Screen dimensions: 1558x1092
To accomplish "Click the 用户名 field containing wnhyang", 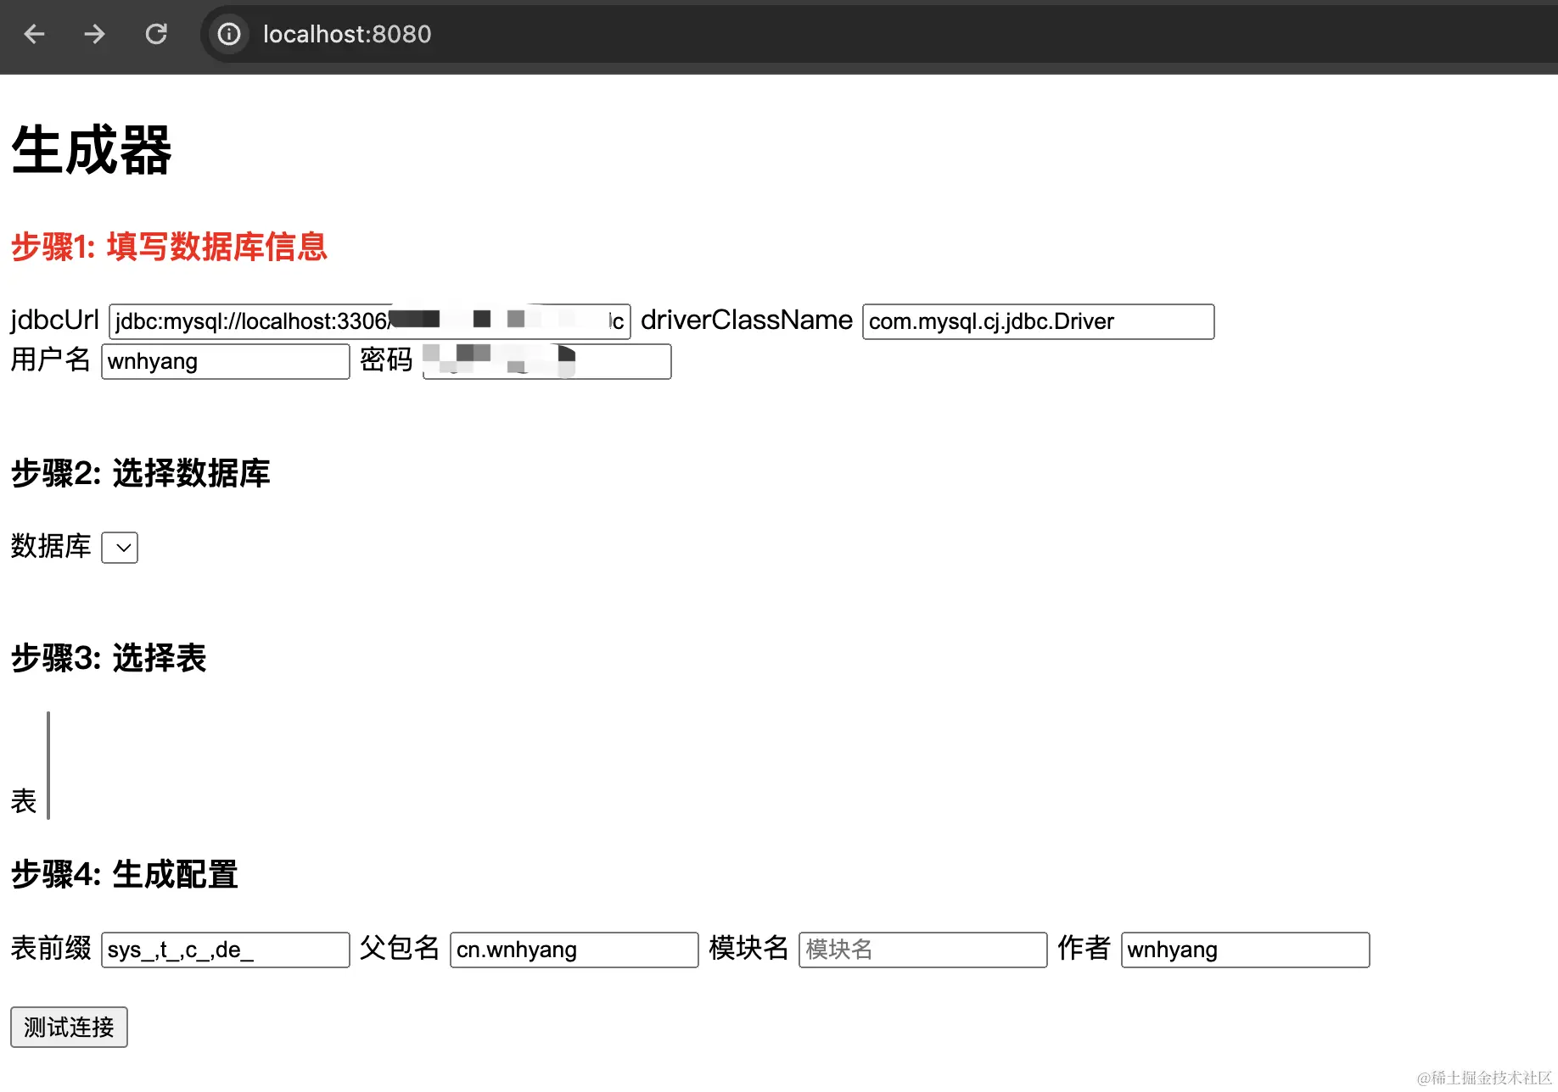I will tap(225, 361).
